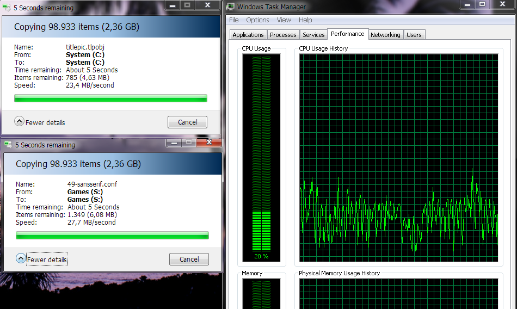Open the Help menu in Task Manager
Screen dimensions: 517x309
click(x=305, y=20)
